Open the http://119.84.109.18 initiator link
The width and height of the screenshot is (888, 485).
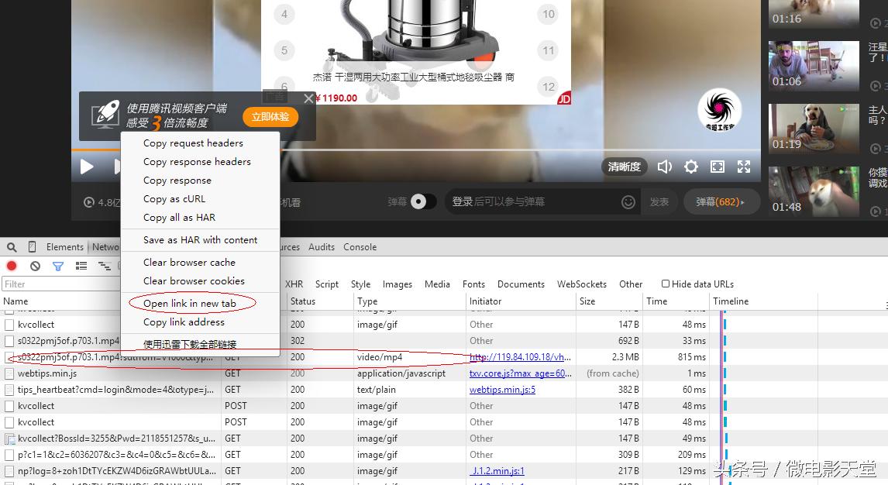(x=518, y=357)
